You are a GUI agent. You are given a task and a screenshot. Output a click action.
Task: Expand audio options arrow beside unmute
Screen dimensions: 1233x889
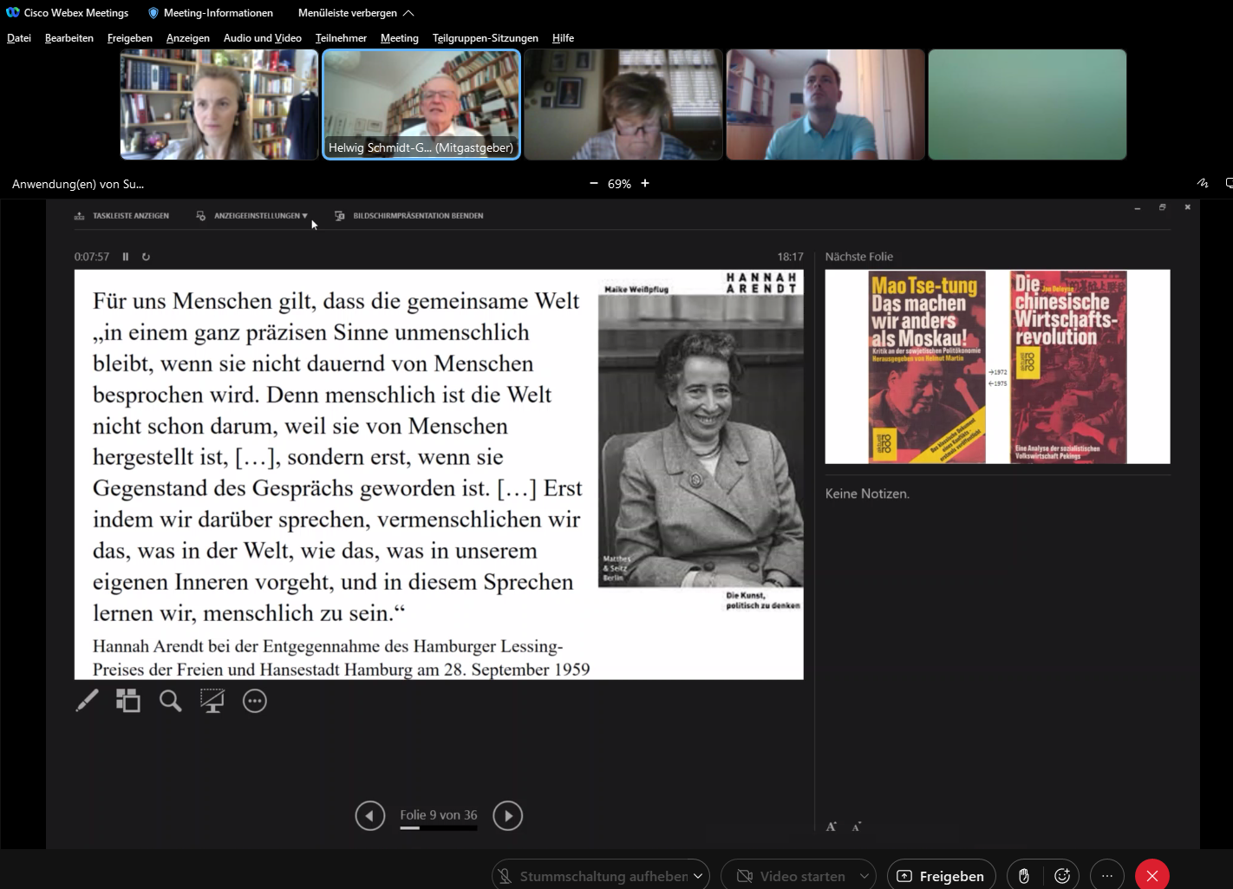[x=698, y=876]
